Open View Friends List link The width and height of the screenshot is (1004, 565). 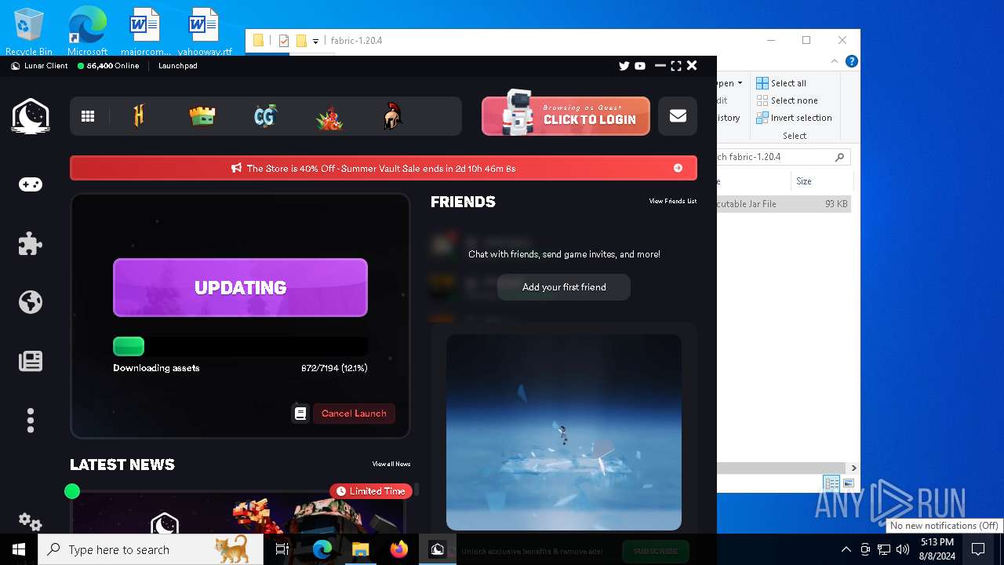(x=672, y=202)
